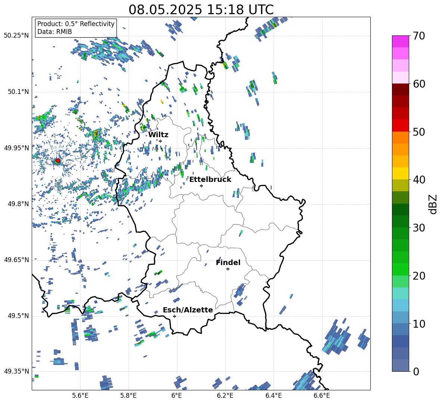Click the 49.65°N latitude label

(16, 260)
